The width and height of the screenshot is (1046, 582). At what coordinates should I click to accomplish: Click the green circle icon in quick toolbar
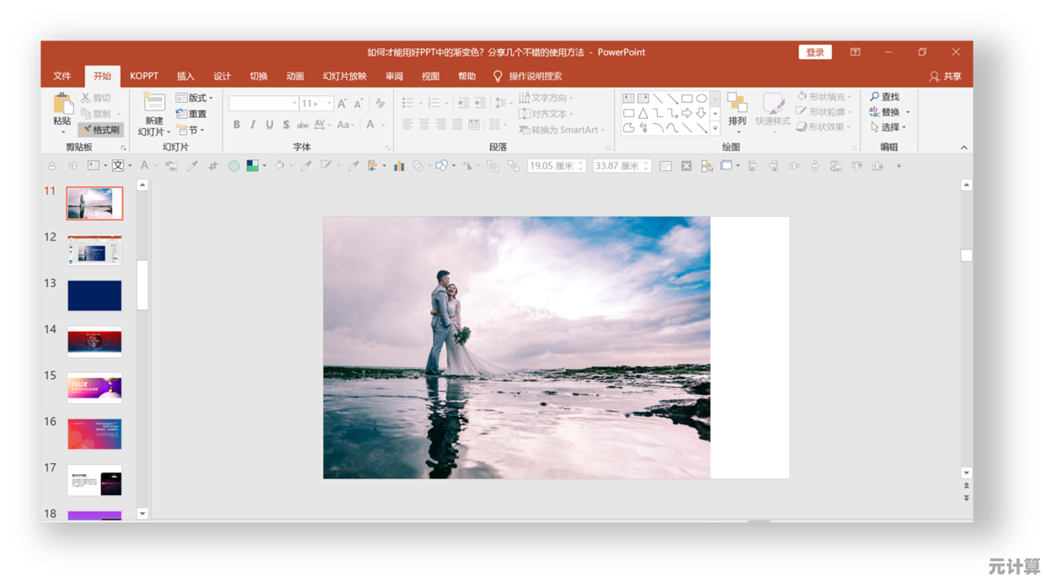pos(234,166)
